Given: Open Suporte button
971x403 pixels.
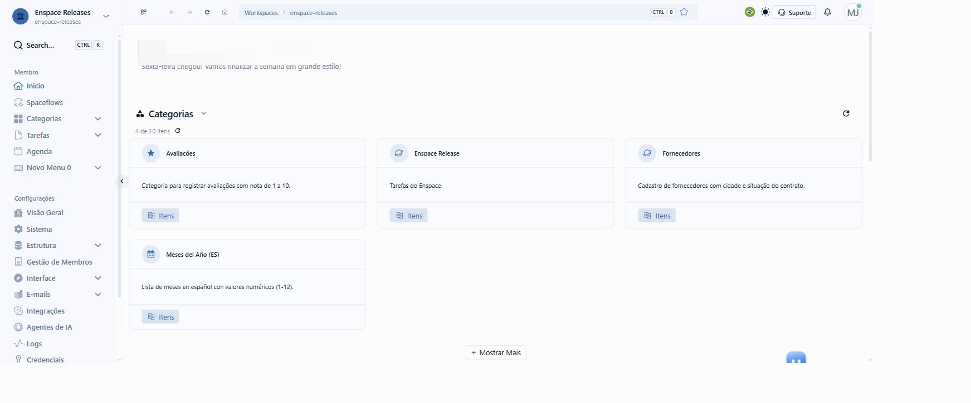Looking at the screenshot, I should click(x=794, y=12).
